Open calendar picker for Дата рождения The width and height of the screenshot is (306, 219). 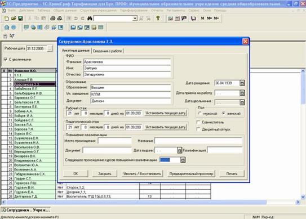pos(242,83)
